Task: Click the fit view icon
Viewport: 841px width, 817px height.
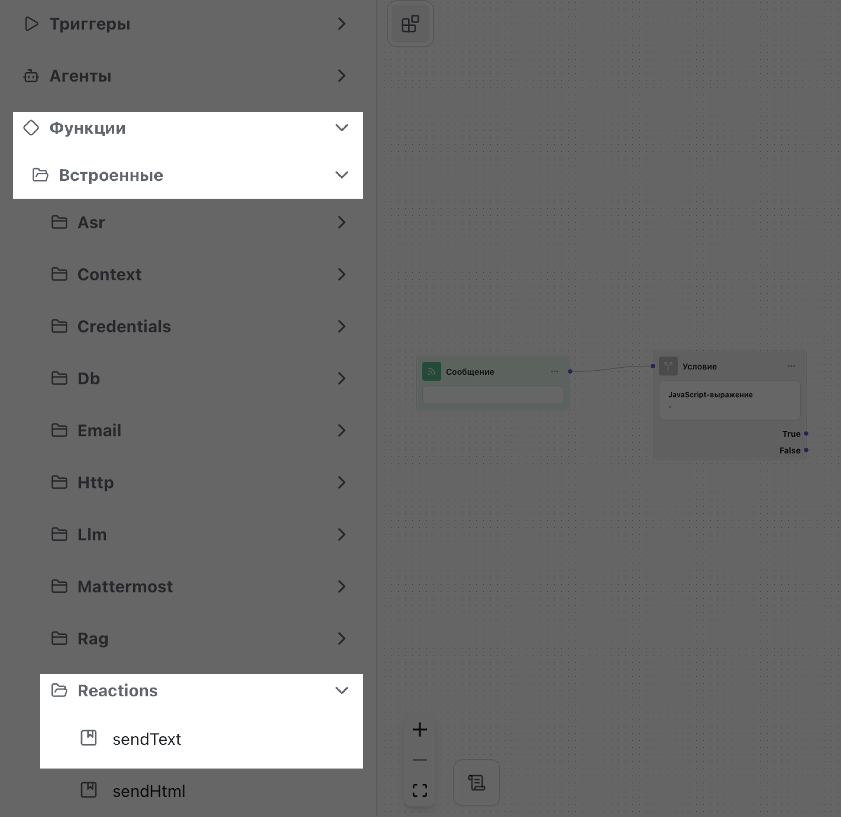Action: tap(419, 790)
